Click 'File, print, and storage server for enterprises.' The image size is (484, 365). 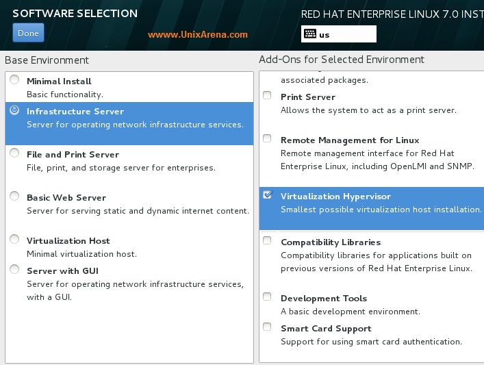tap(121, 168)
